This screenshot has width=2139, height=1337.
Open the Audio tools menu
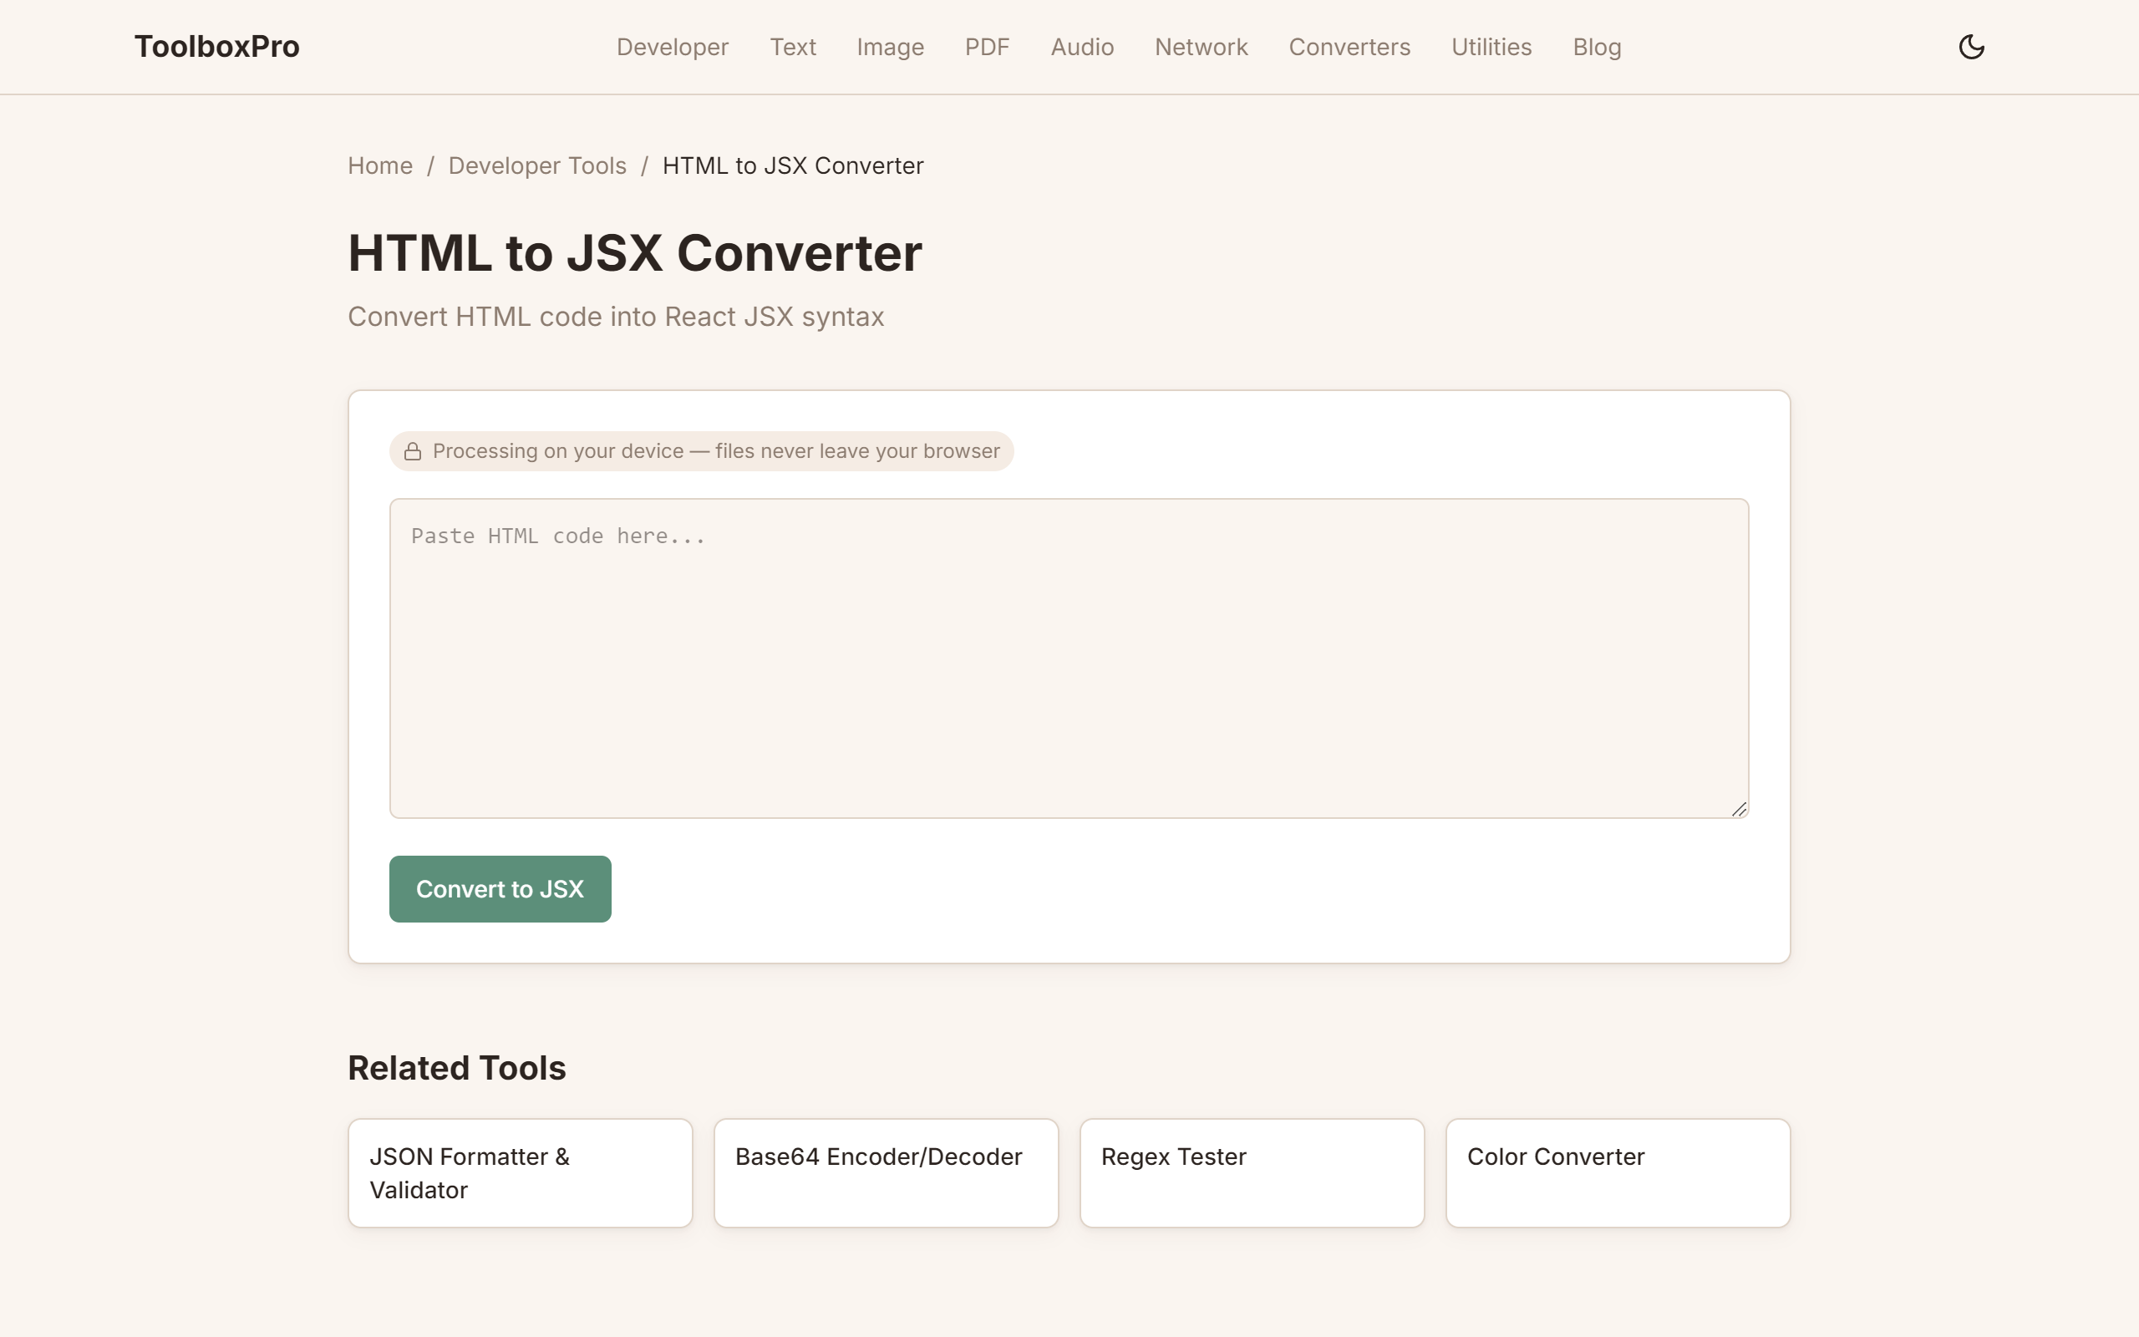(1082, 47)
